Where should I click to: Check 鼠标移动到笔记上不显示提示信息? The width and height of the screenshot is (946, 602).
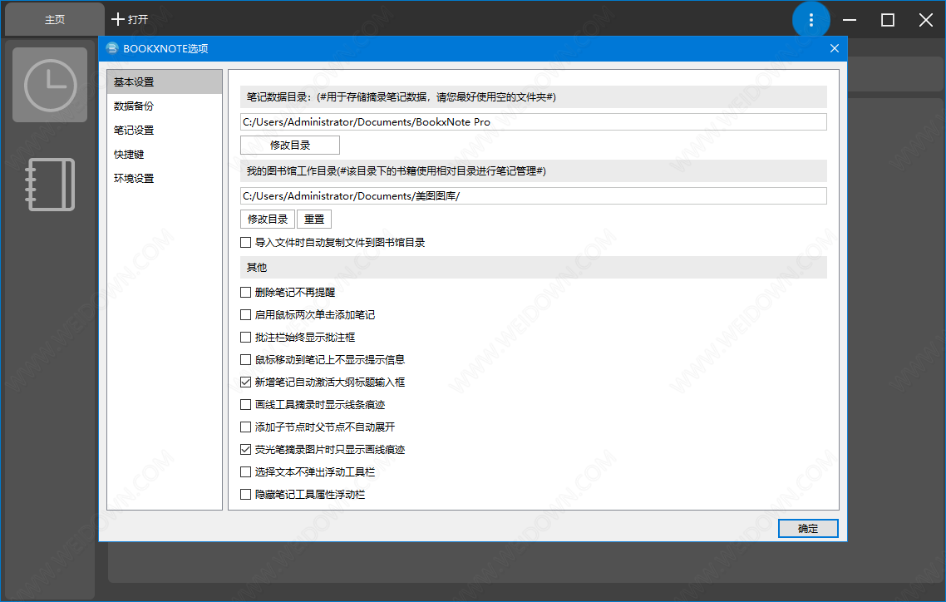(245, 359)
